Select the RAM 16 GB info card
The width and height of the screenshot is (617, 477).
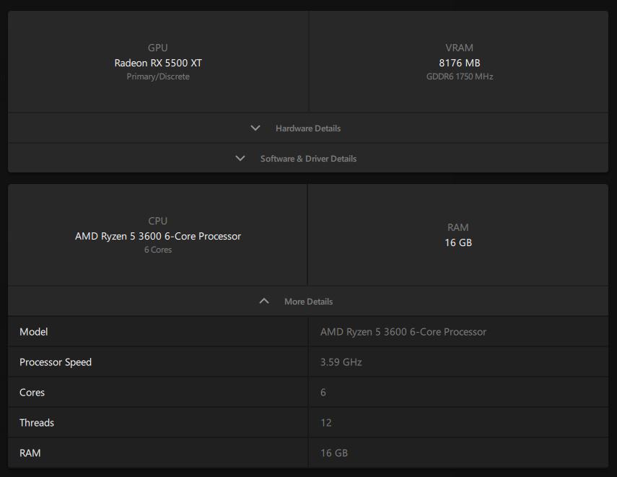458,235
